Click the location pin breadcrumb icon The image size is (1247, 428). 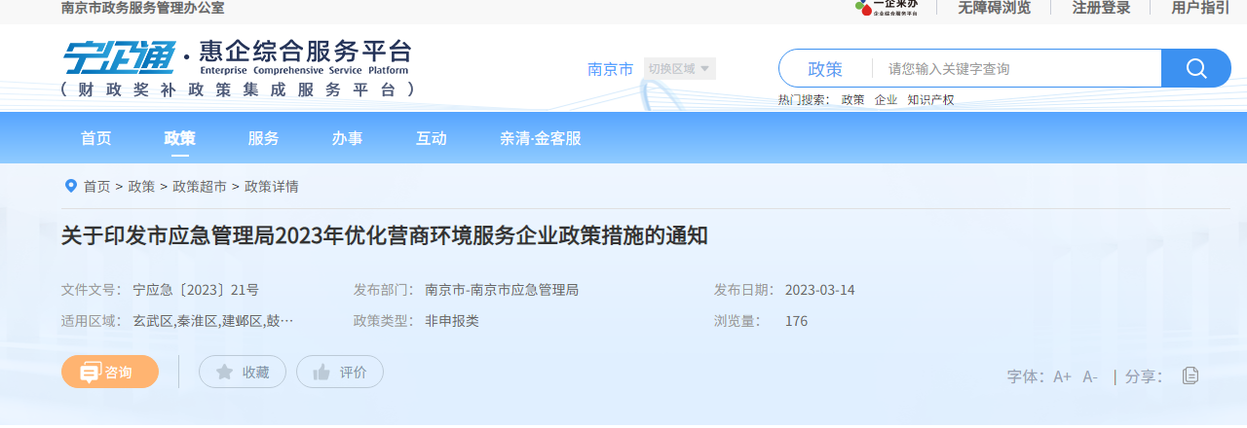pos(70,186)
